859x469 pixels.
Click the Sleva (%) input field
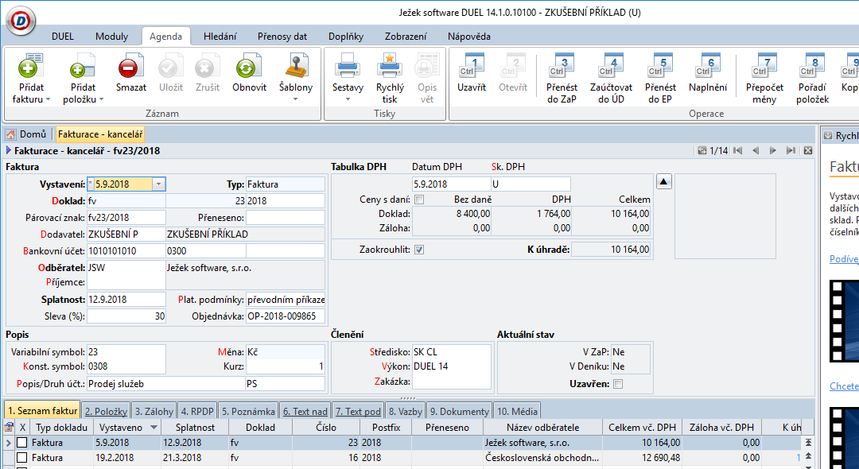pyautogui.click(x=126, y=316)
